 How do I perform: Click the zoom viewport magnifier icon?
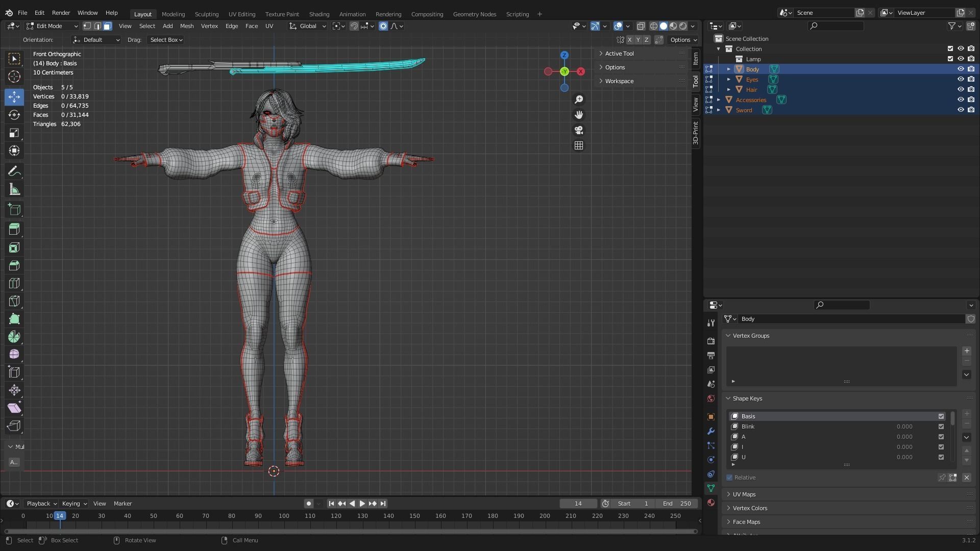click(579, 99)
